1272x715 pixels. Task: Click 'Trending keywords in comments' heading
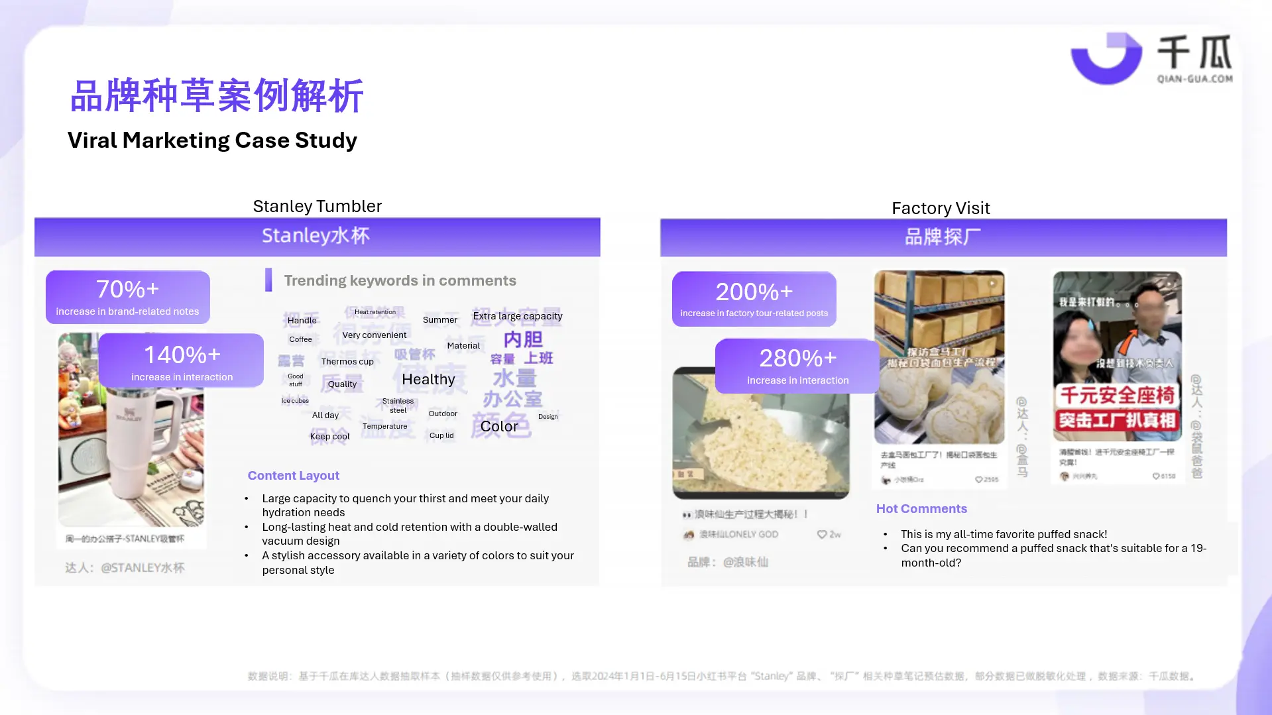(400, 280)
